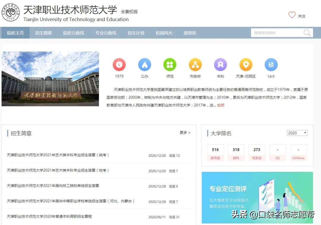Click the QS ranking card
This screenshot has width=321, height=225.
[x=278, y=153]
